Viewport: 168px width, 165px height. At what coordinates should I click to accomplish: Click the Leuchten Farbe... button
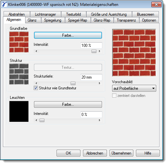click(x=68, y=104)
